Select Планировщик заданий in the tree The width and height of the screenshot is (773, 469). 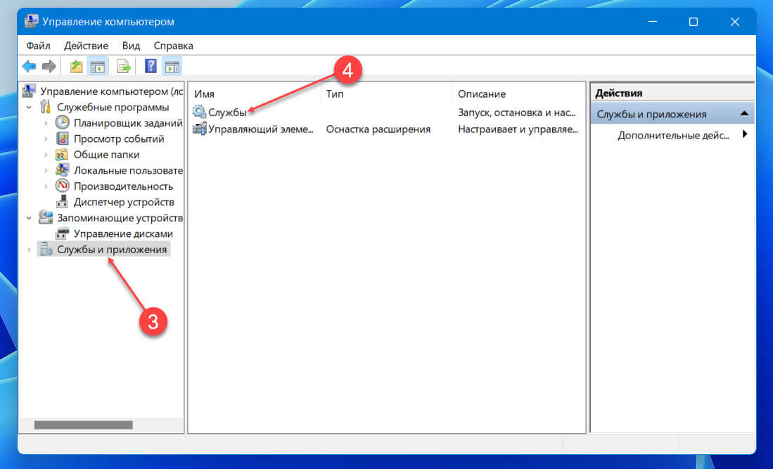pyautogui.click(x=128, y=122)
